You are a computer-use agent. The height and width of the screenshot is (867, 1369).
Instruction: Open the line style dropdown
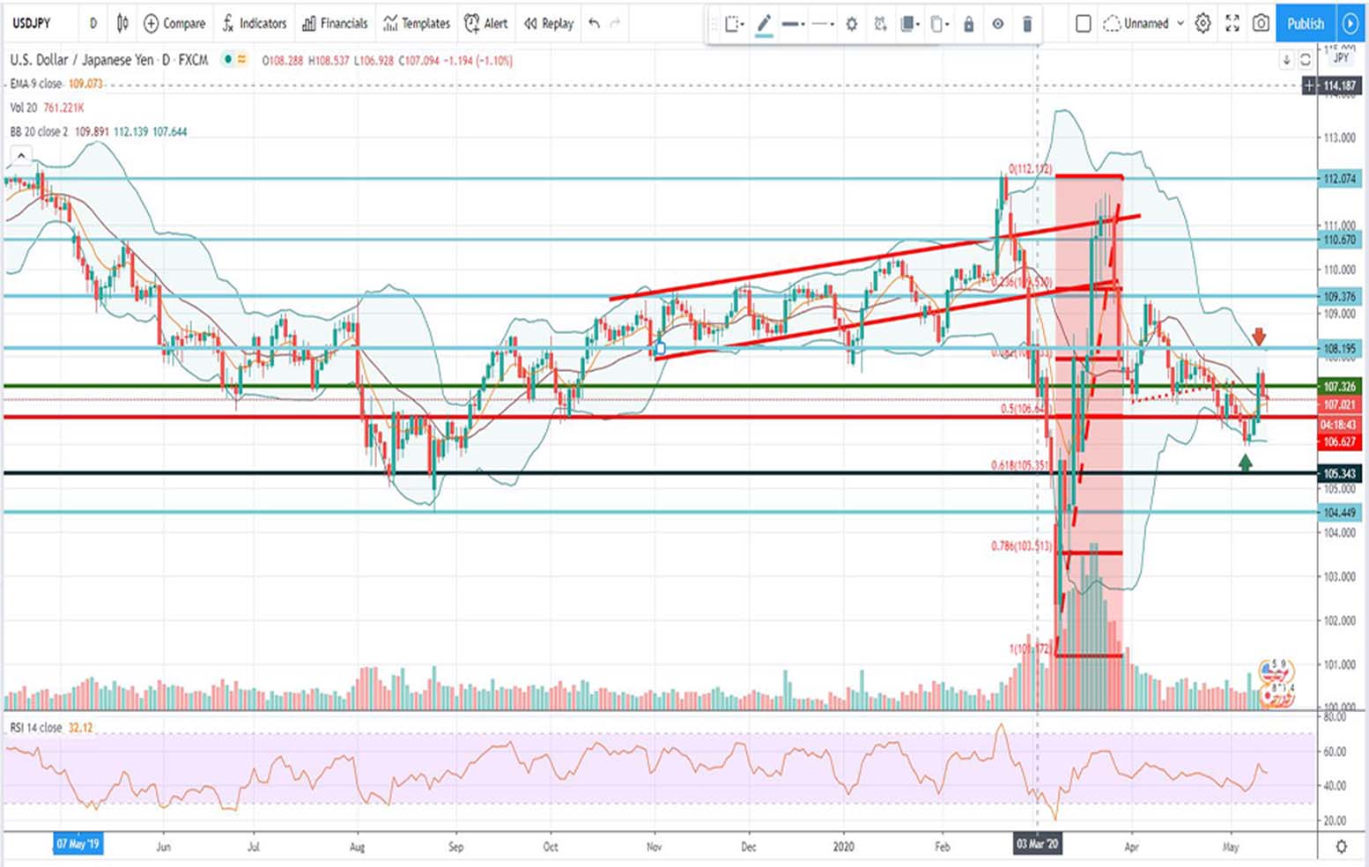822,25
